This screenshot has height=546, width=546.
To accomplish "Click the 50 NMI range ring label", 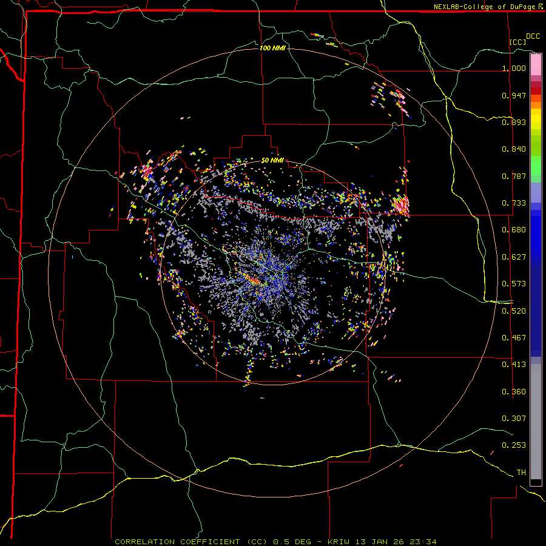I will point(272,160).
